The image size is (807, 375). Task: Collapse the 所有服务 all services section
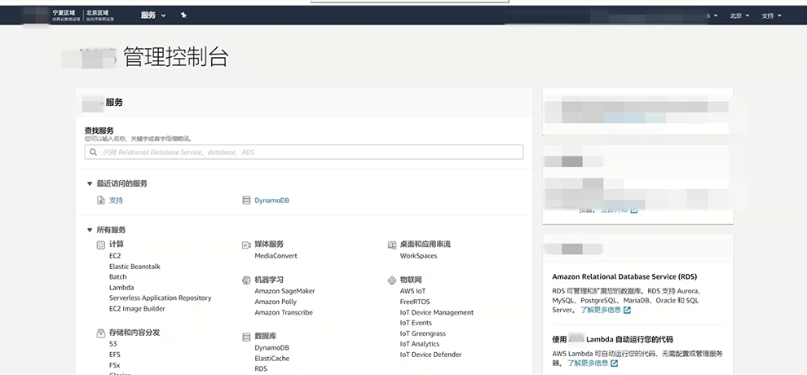(x=90, y=231)
